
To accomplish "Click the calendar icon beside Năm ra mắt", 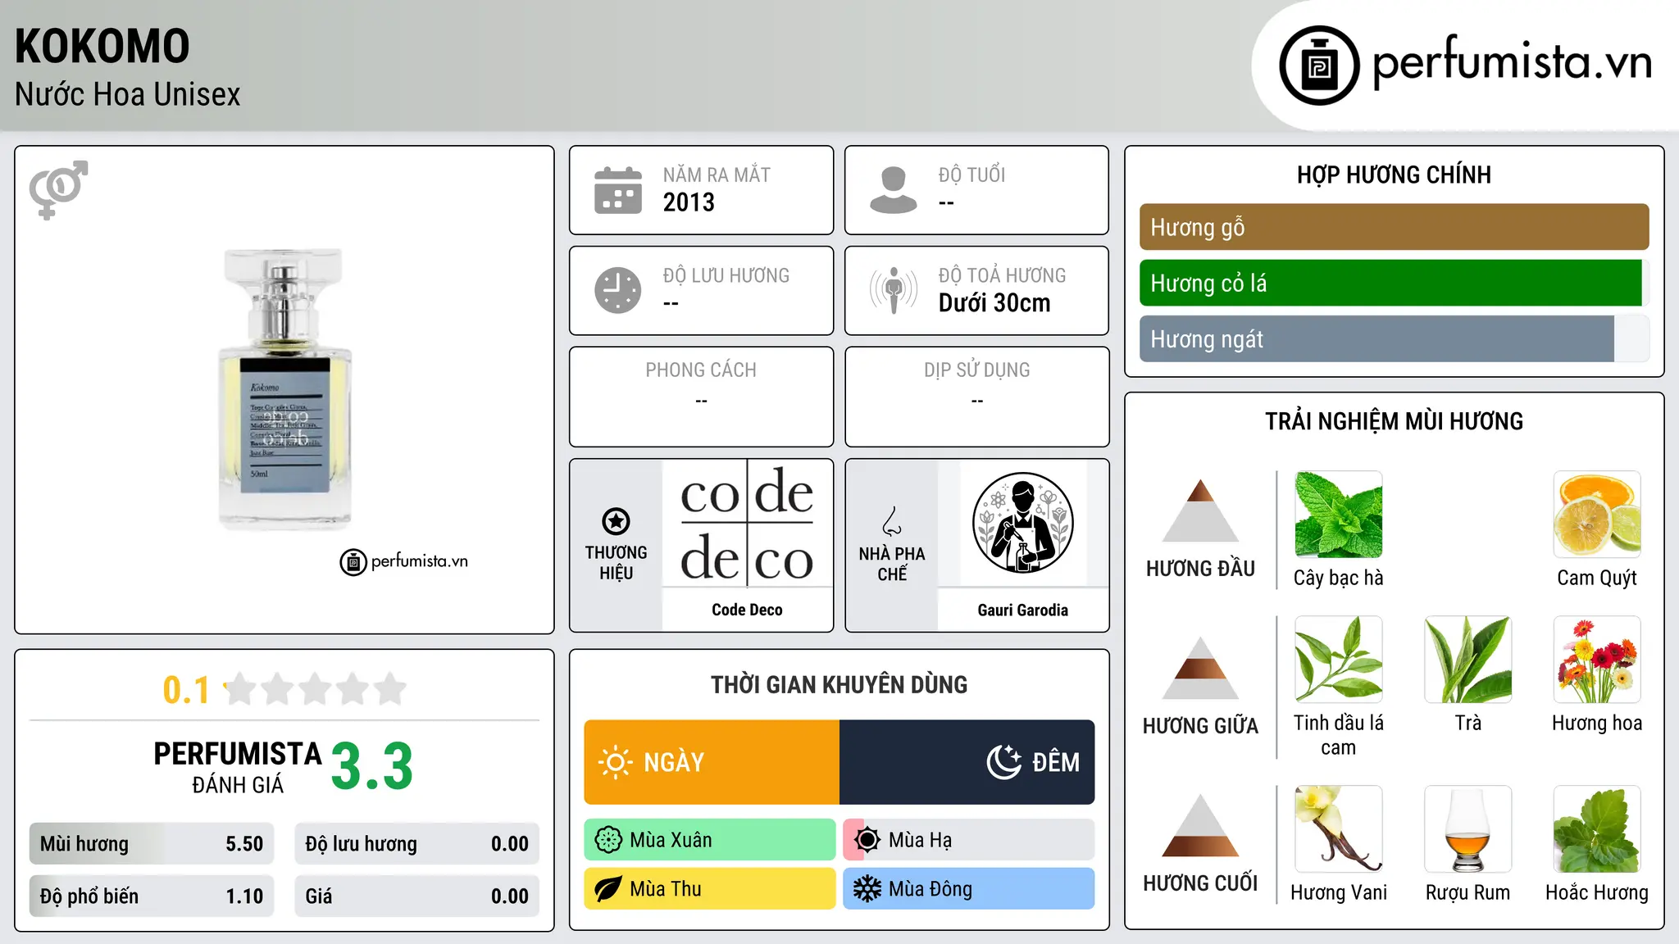I will pyautogui.click(x=618, y=190).
